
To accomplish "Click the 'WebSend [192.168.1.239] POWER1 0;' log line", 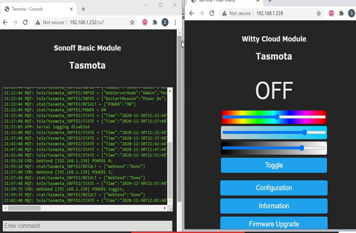I will point(58,161).
